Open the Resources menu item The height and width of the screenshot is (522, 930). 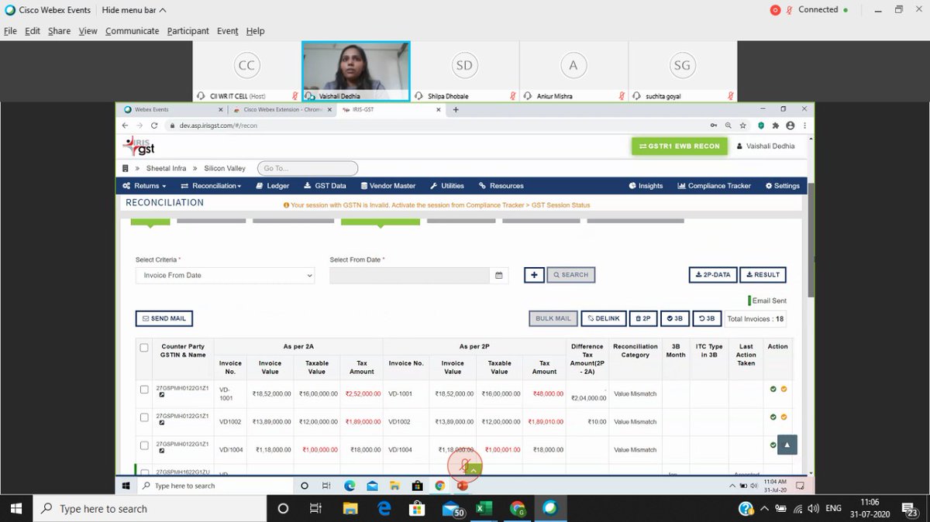click(x=501, y=186)
